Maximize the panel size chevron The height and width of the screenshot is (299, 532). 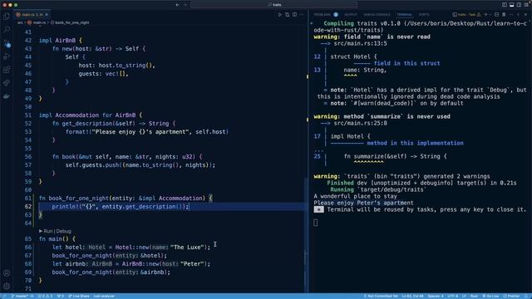pos(518,15)
